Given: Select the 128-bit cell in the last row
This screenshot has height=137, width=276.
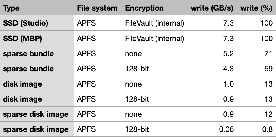Looking at the screenshot, I should coord(137,129).
